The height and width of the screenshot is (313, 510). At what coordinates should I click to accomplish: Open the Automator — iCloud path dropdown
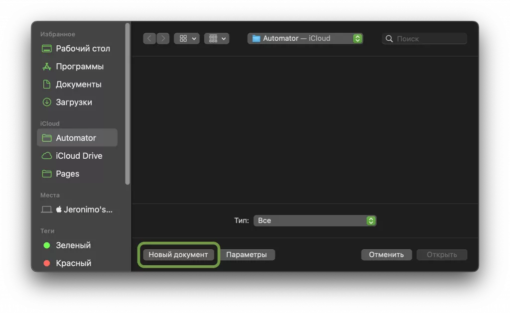pos(305,38)
